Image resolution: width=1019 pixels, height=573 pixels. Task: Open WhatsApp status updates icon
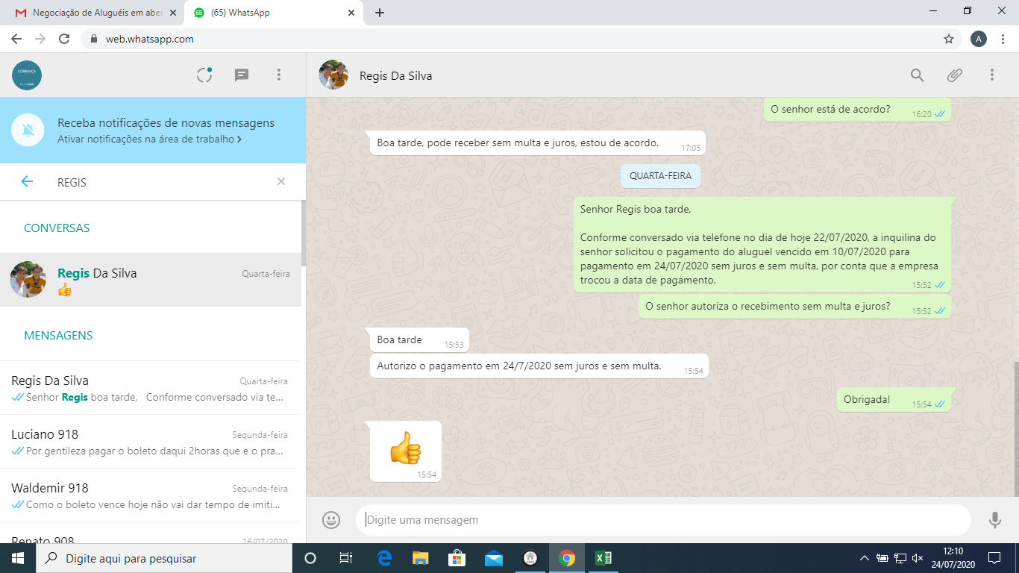point(204,75)
